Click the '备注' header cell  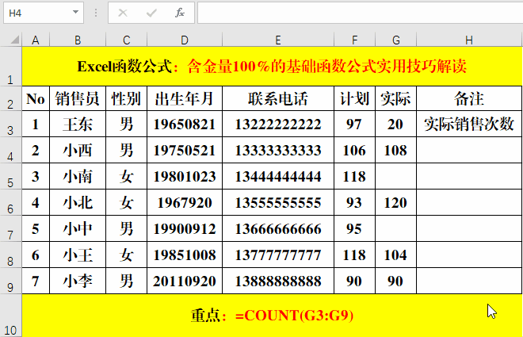469,98
